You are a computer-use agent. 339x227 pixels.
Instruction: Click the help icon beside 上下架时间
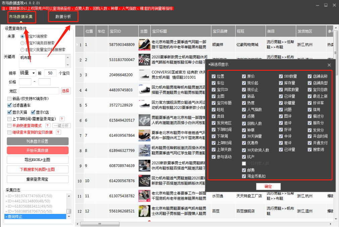click(62, 119)
